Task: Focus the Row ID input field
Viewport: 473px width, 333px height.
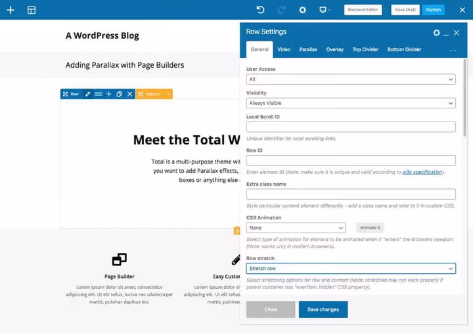Action: (351, 160)
